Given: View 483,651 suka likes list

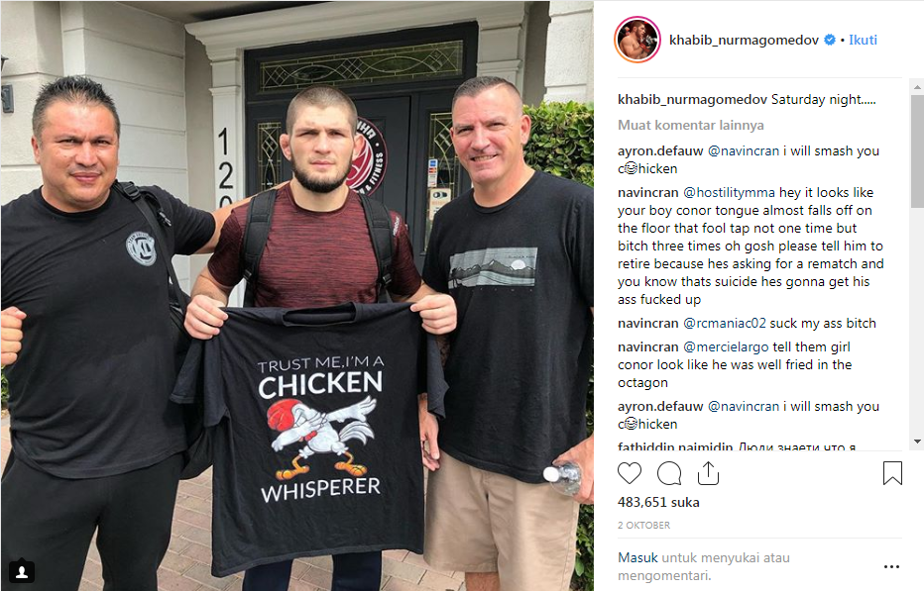Looking at the screenshot, I should click(x=658, y=502).
